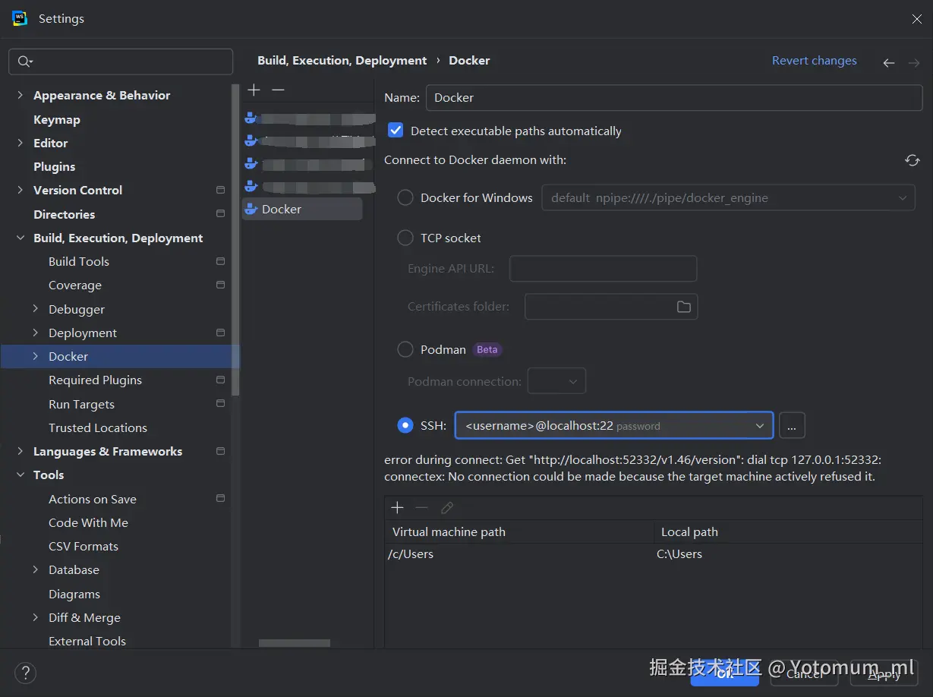Click Revert changes link
This screenshot has height=697, width=933.
[x=815, y=61]
